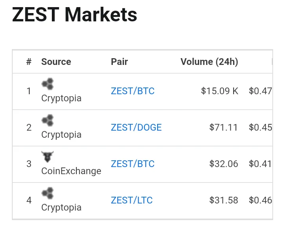The image size is (285, 228).
Task: Sort by the Pair column header
Action: pyautogui.click(x=120, y=62)
